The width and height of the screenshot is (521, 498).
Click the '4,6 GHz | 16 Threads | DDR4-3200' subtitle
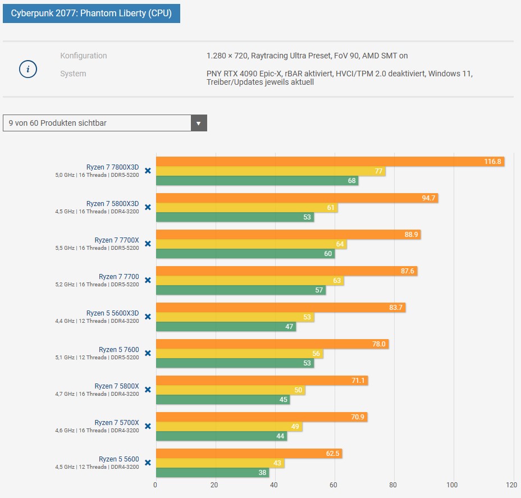[97, 431]
